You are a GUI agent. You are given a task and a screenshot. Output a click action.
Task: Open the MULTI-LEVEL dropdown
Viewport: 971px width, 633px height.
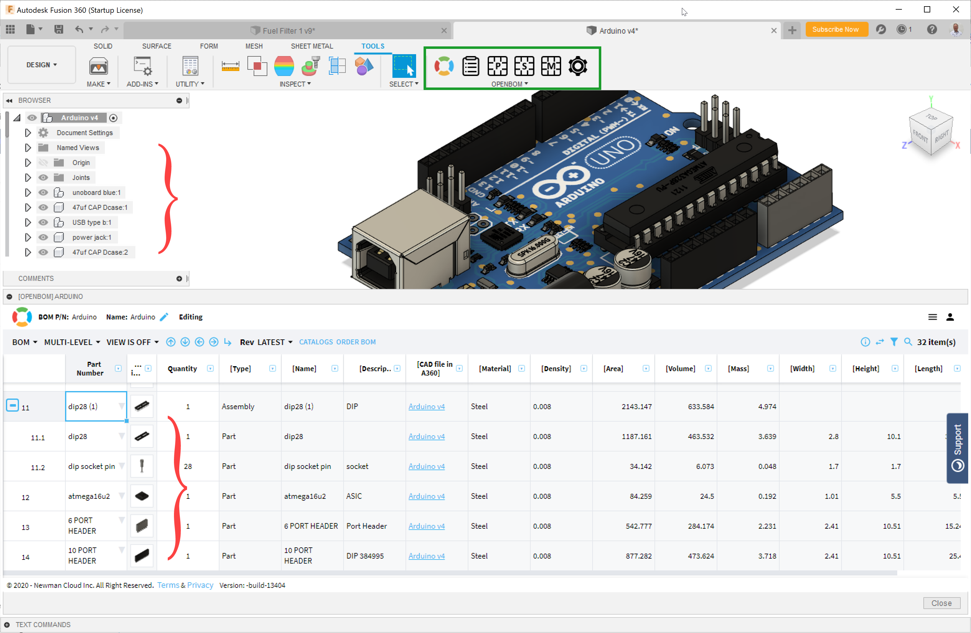tap(72, 342)
